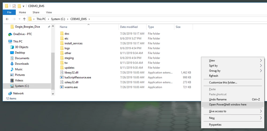The width and height of the screenshot is (267, 131).
Task: Click the 721 KB size cell
Action: click(x=187, y=87)
